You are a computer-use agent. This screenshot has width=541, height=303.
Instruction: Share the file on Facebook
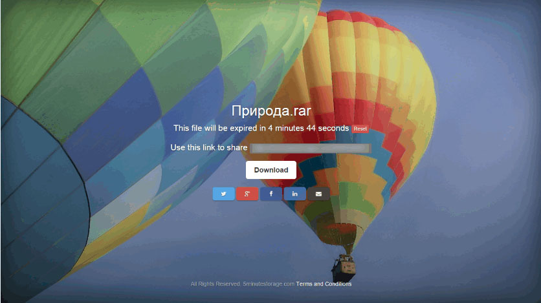271,194
